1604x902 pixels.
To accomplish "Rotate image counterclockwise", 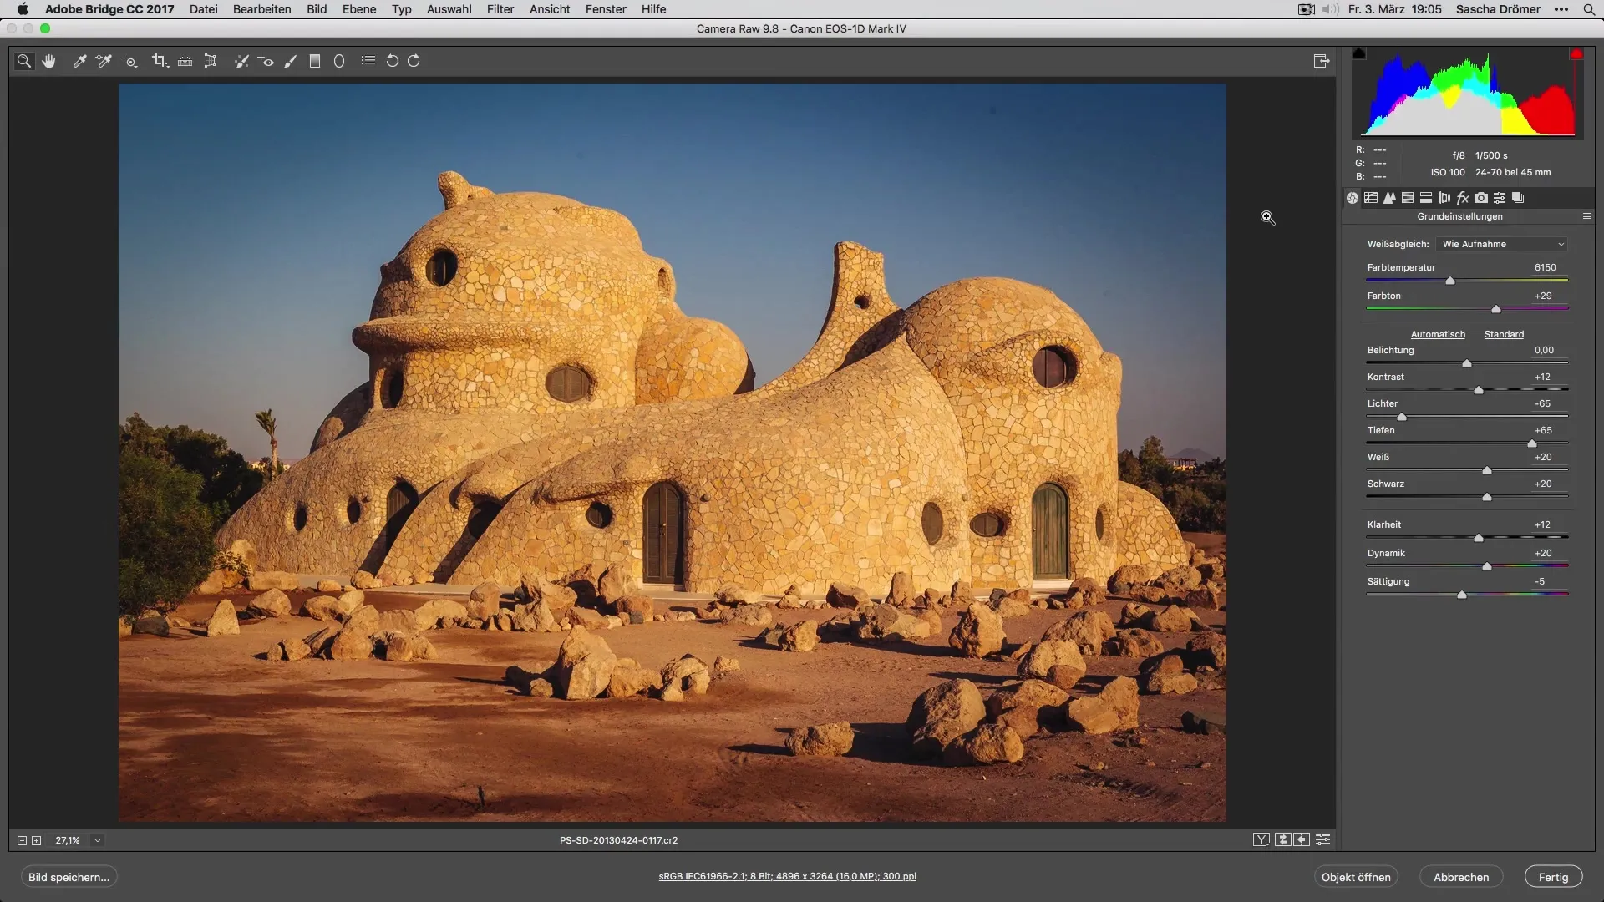I will pos(392,61).
